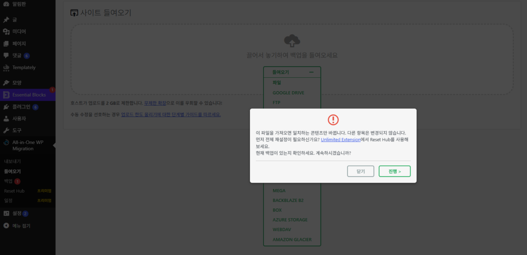Click the Essential Blocks logo icon
The image size is (527, 255).
pos(6,95)
